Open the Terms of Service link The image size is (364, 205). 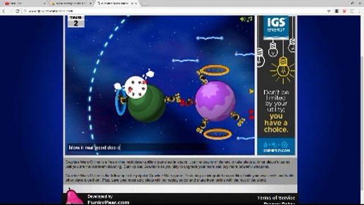(x=276, y=198)
